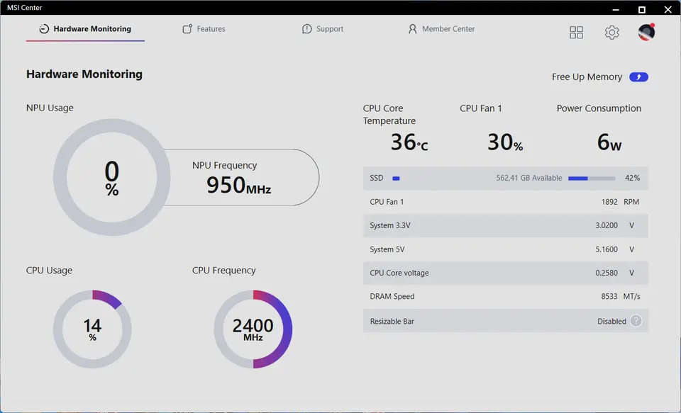Click the CPU Fan 1 30% reading
681x413 pixels.
tap(504, 142)
